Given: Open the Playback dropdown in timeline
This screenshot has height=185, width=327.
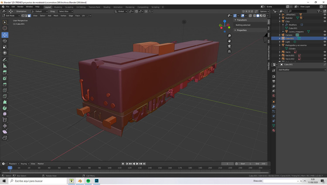Looking at the screenshot, I should click(x=14, y=164).
